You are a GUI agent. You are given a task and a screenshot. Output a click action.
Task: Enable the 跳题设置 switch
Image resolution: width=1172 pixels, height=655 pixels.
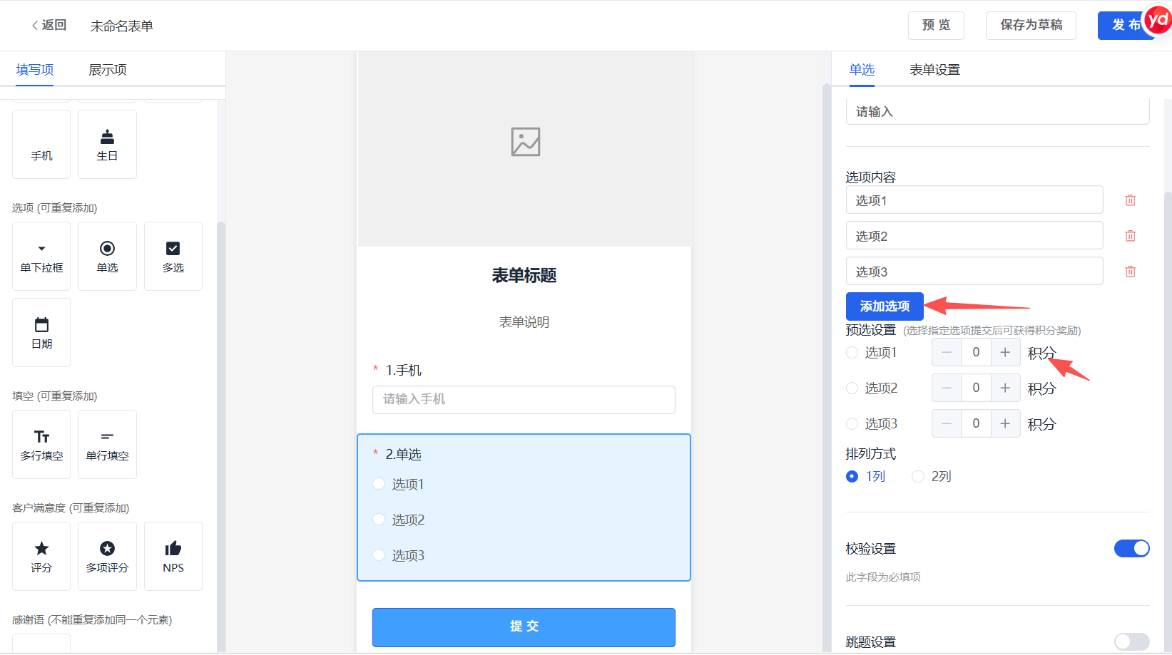[1132, 641]
